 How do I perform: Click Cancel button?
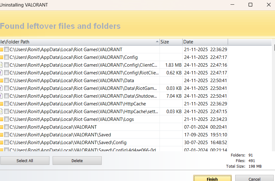tap(254, 178)
